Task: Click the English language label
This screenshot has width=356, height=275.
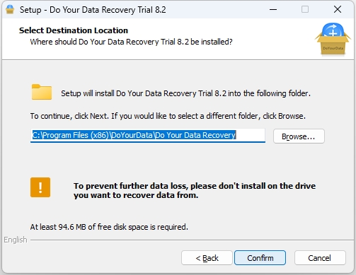Action: (x=16, y=240)
